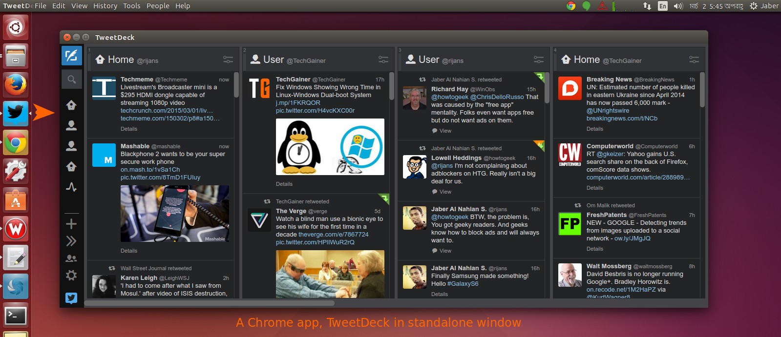
Task: Click the Techmeme avatar
Action: [x=104, y=88]
